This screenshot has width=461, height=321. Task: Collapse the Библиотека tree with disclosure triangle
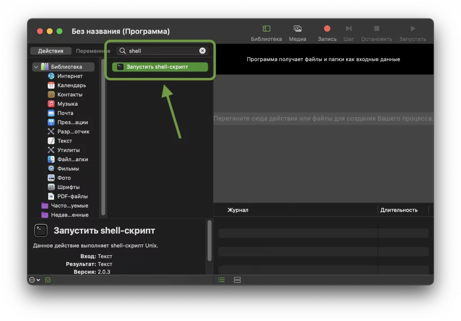36,67
